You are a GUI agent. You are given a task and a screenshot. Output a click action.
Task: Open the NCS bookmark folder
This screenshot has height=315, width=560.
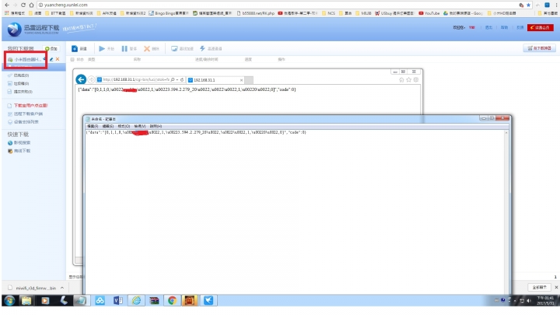pos(328,13)
